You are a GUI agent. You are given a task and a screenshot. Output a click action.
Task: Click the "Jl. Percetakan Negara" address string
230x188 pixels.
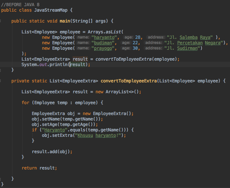tap(194, 43)
